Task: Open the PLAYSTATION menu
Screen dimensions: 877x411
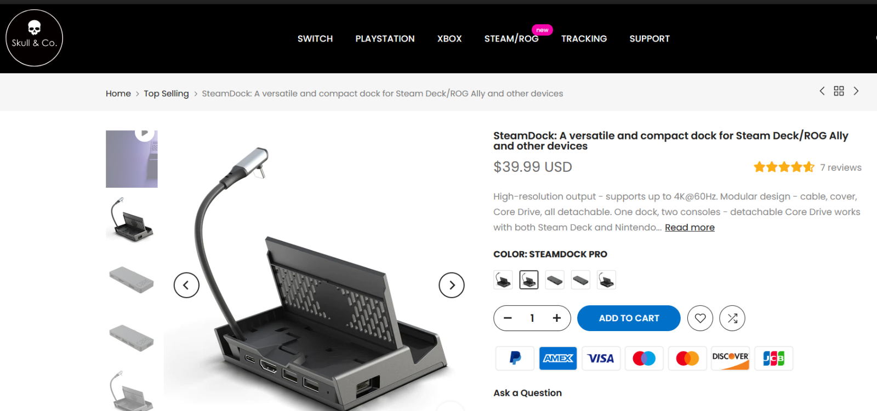Action: pos(385,39)
